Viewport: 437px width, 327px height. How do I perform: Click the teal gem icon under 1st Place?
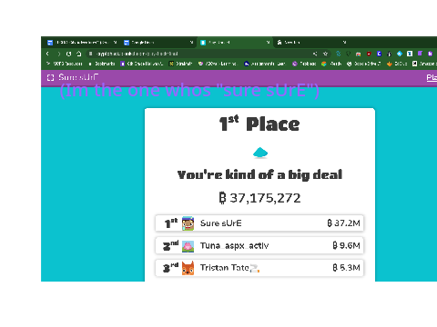click(260, 153)
